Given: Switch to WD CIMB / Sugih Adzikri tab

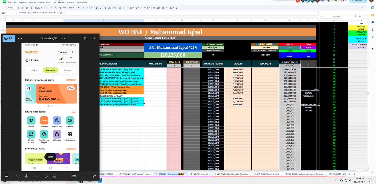Looking at the screenshot, I should click(x=268, y=174).
